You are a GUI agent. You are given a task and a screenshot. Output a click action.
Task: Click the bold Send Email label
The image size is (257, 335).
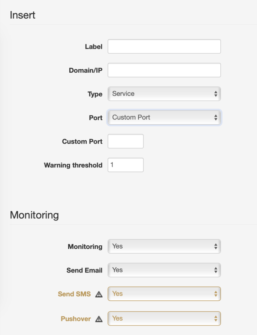point(85,270)
